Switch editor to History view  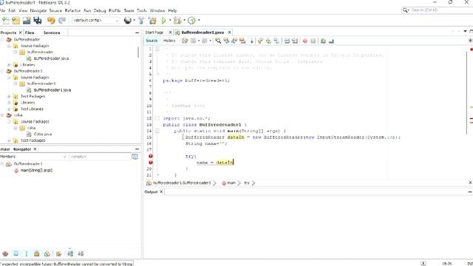(x=169, y=41)
